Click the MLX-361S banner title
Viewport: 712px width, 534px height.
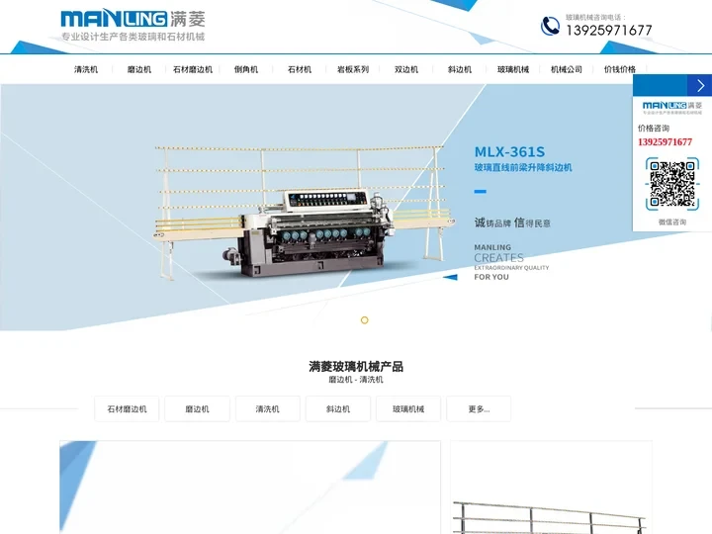point(509,151)
